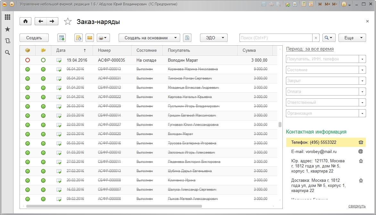The image size is (376, 215).
Task: Open the report icon next to Создать на основании
Action: coord(187,38)
